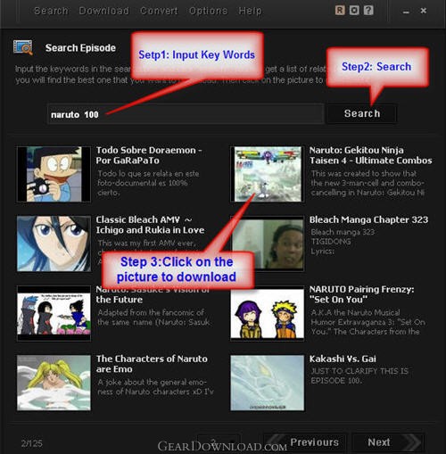Click the NARUTO Pairing Frenzy thumbnail
Viewport: 446px width, 454px height.
point(268,313)
